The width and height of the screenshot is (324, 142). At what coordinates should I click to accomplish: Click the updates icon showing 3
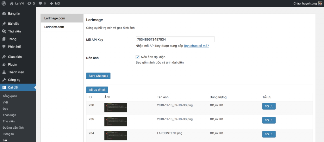coord(29,3)
